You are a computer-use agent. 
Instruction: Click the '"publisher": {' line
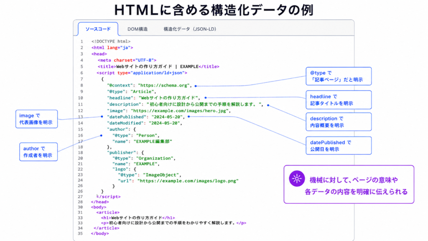tap(125, 152)
